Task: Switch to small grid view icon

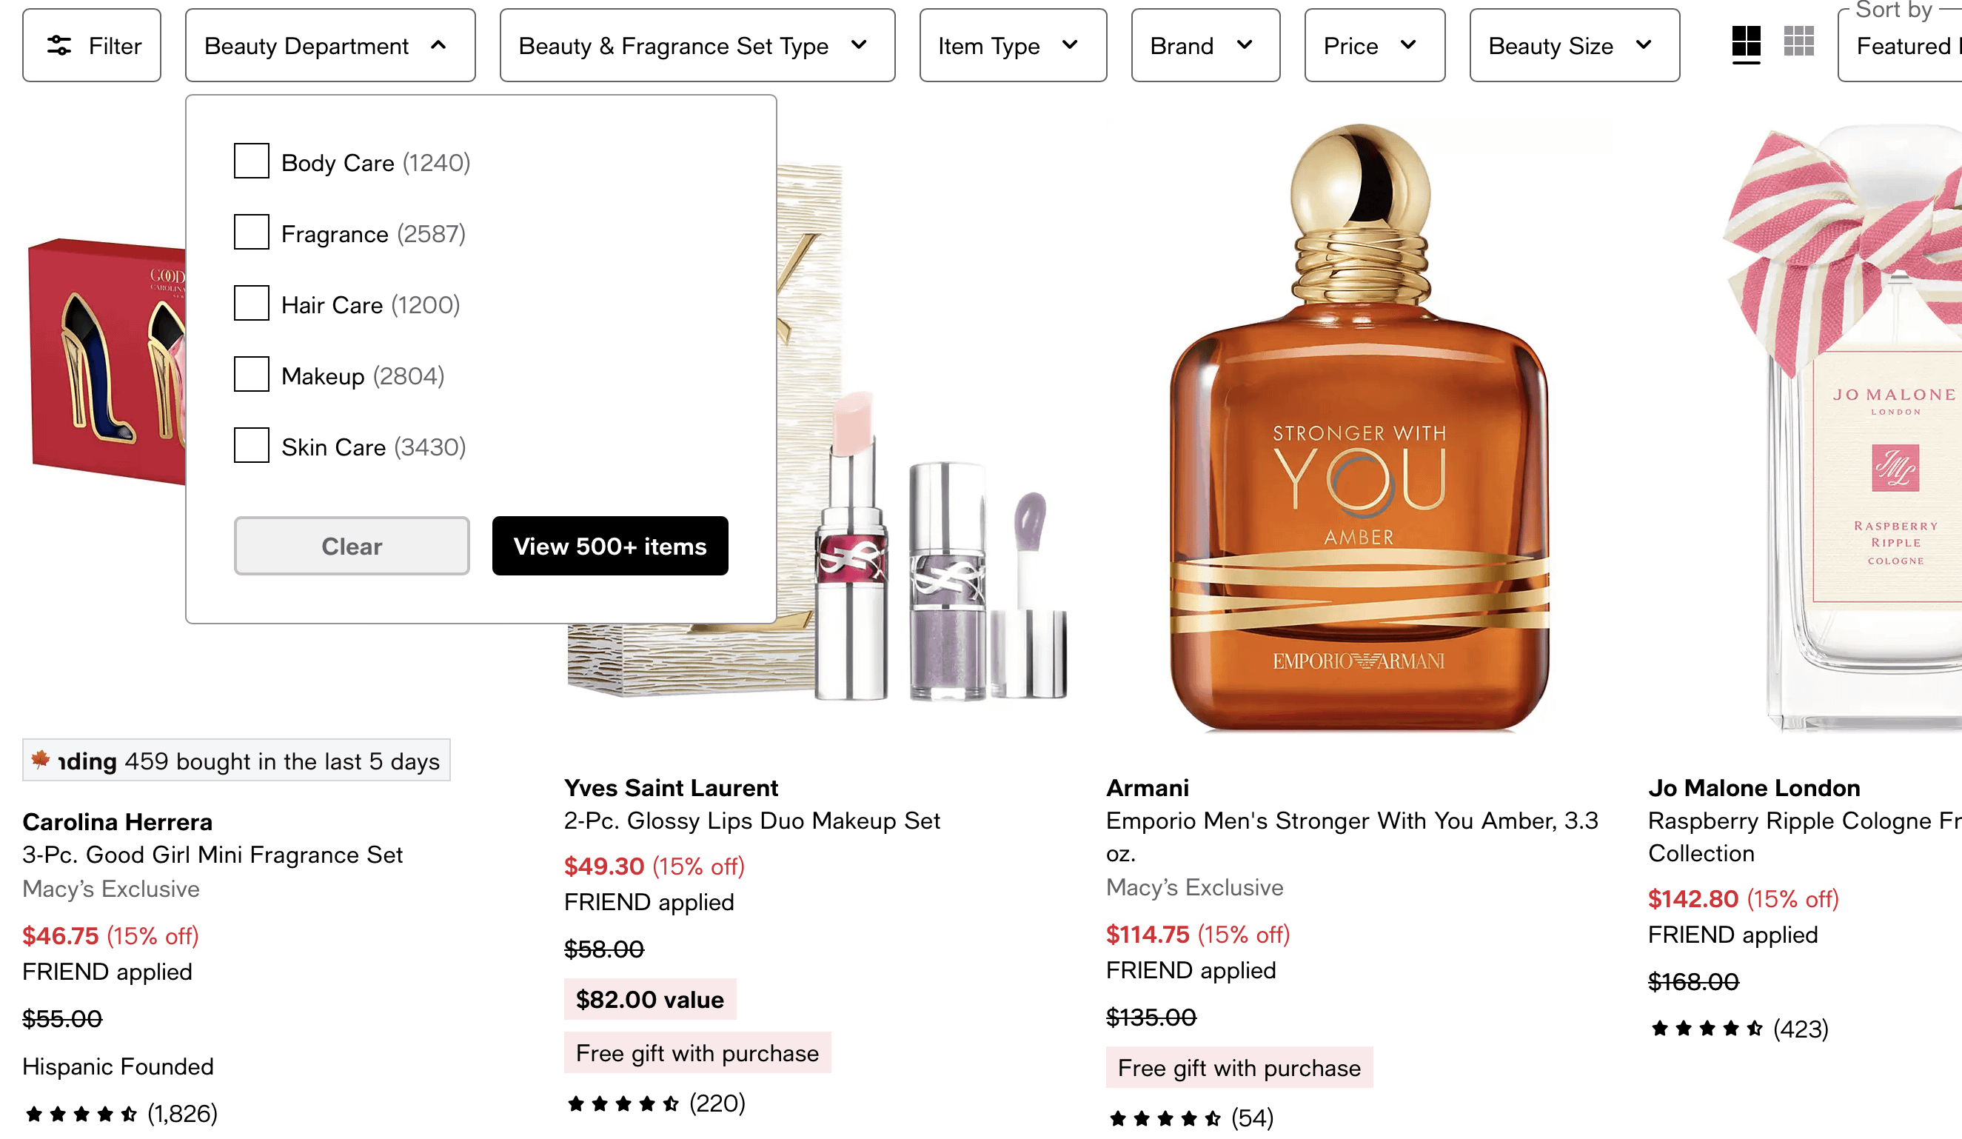Action: (1798, 41)
